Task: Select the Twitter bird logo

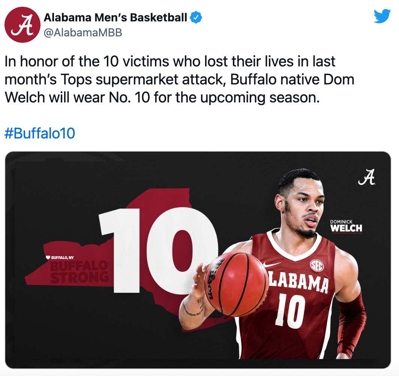Action: (x=382, y=16)
